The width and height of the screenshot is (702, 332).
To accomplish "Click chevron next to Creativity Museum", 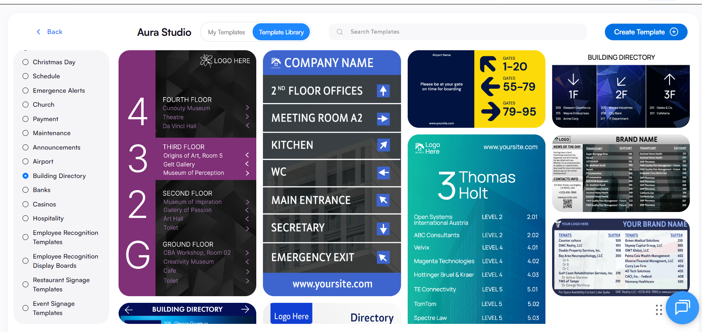I will [x=247, y=261].
